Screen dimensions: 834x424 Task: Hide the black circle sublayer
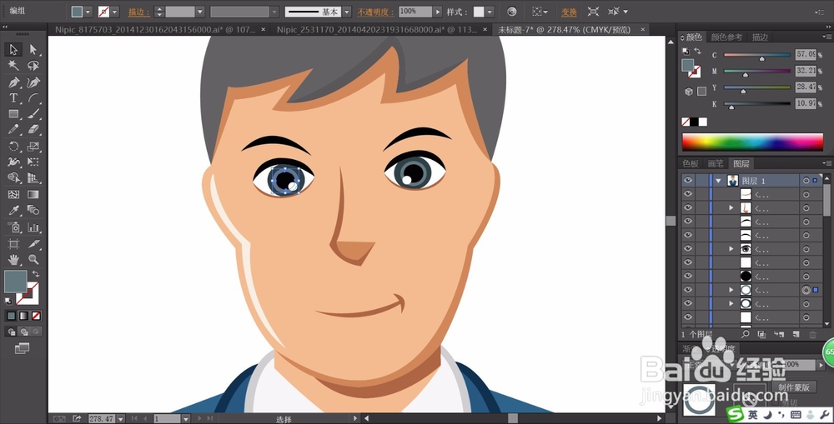(x=688, y=276)
